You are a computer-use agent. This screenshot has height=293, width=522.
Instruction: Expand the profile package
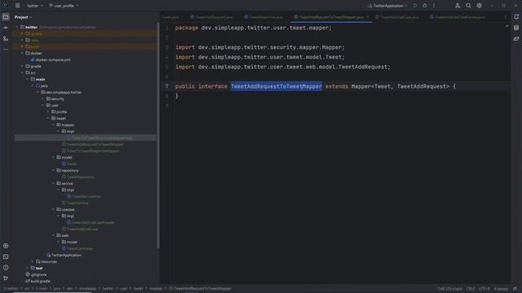point(48,112)
